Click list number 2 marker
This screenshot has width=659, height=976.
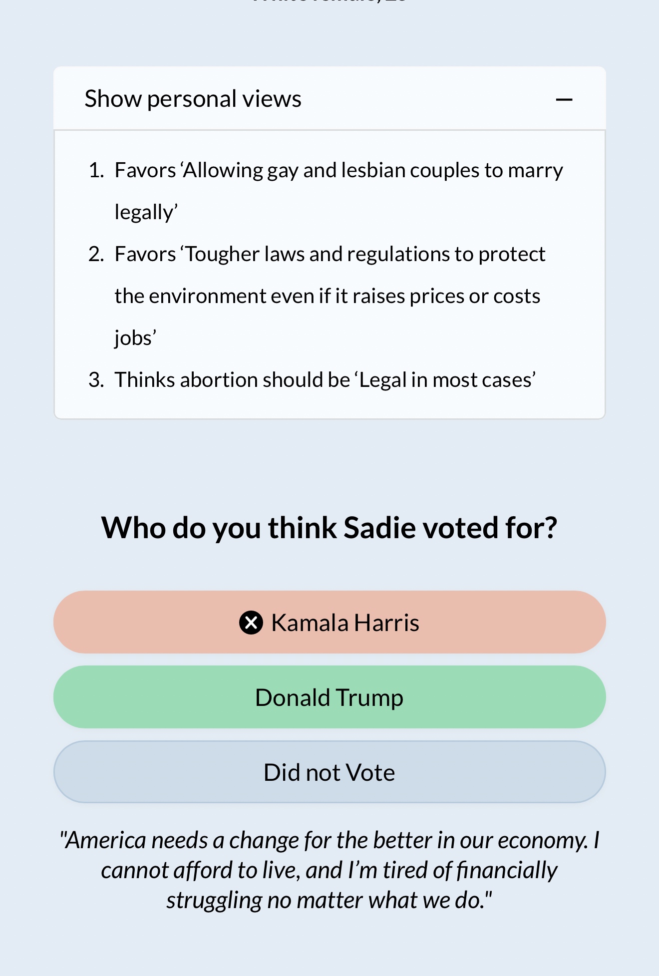(96, 255)
